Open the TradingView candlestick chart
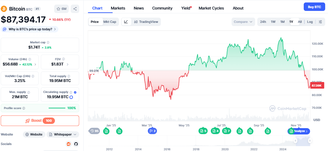 coord(146,22)
